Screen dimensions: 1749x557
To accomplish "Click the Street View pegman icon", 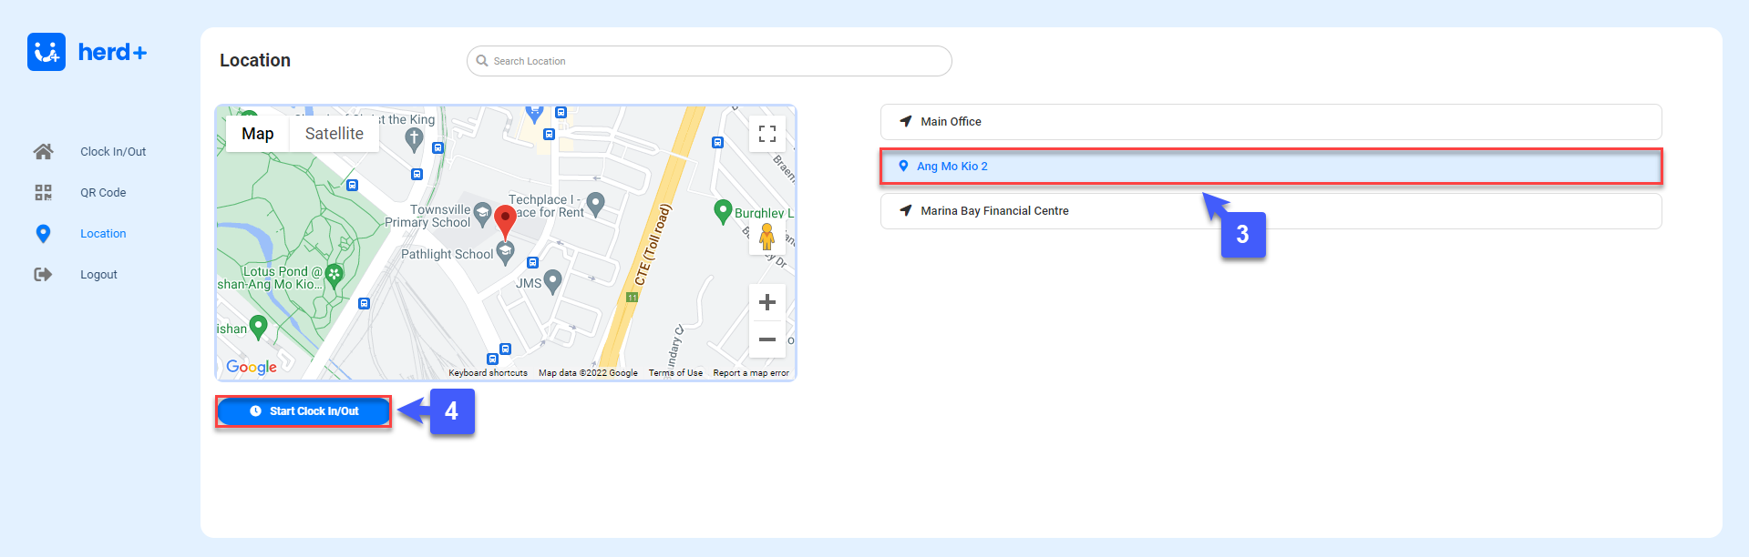I will [767, 237].
